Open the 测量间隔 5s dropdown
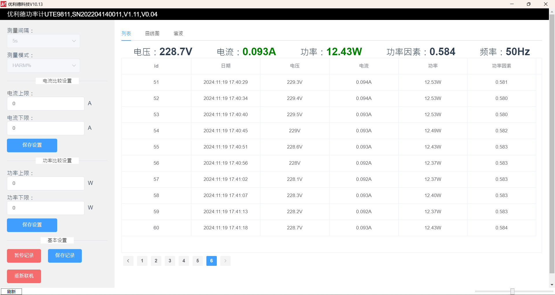The width and height of the screenshot is (555, 295). [43, 41]
